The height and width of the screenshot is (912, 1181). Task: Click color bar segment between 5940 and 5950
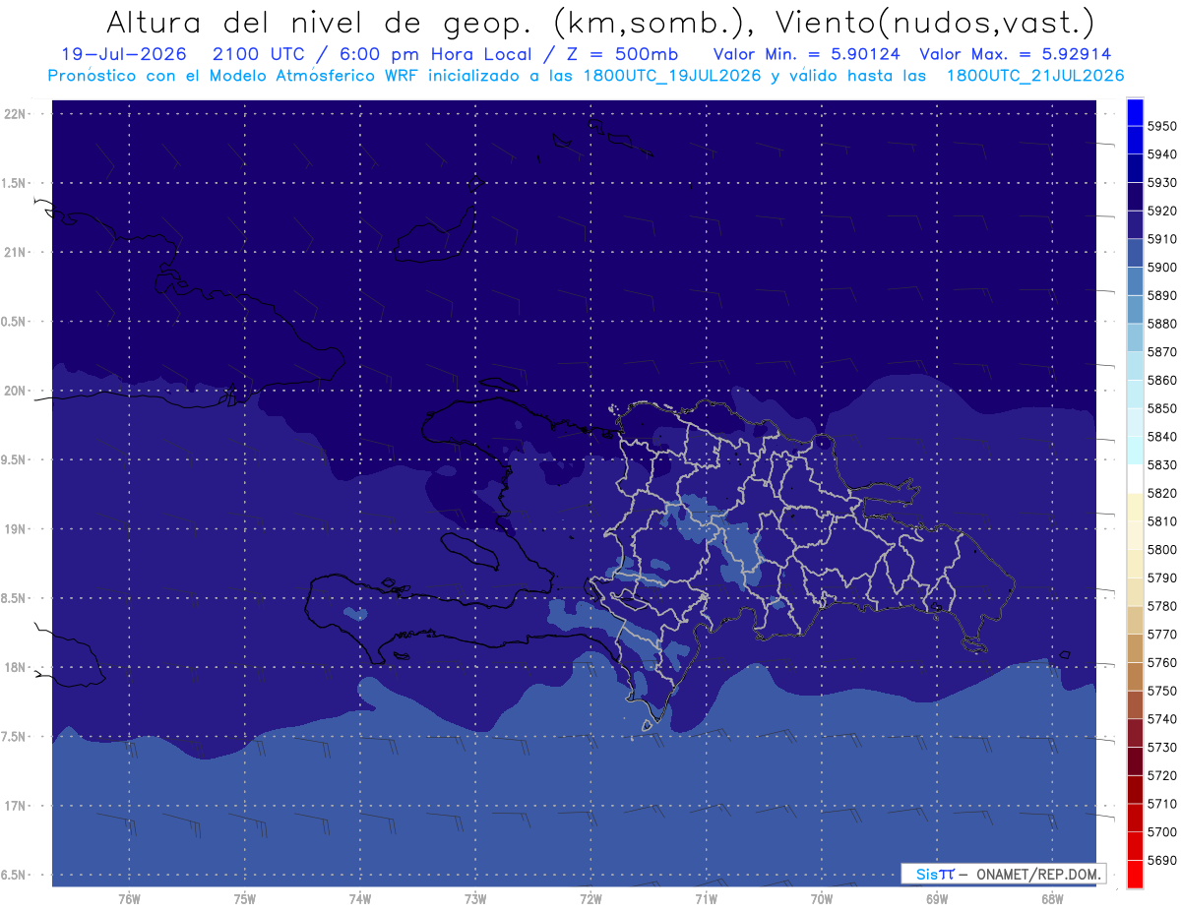point(1135,141)
